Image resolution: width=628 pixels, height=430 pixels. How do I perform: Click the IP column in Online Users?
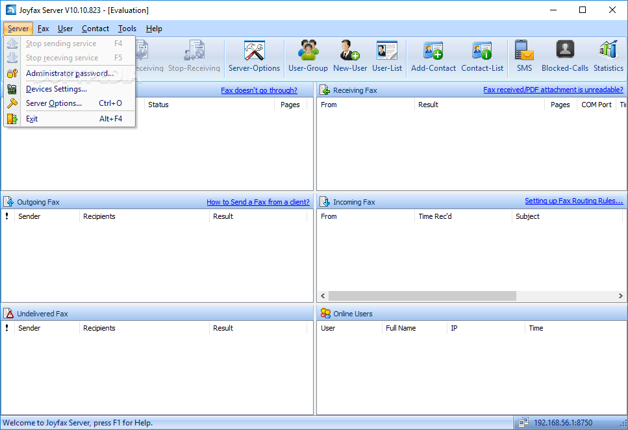[485, 328]
